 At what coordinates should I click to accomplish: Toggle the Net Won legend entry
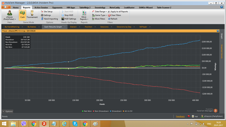coord(87,111)
